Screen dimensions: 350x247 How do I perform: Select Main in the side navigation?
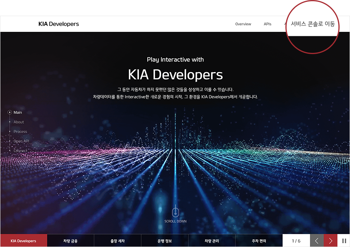click(x=18, y=112)
